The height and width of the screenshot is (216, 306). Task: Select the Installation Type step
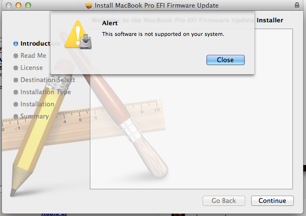coord(46,92)
